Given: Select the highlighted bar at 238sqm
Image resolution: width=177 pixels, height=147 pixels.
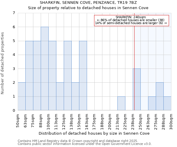Looking at the screenshot, I should (x=137, y=89).
